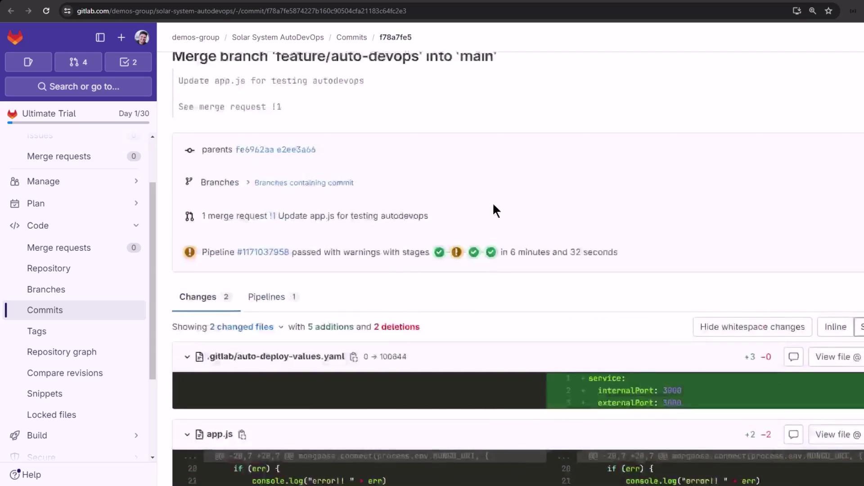Click comment icon on app.js file
Image resolution: width=864 pixels, height=486 pixels.
pyautogui.click(x=793, y=435)
